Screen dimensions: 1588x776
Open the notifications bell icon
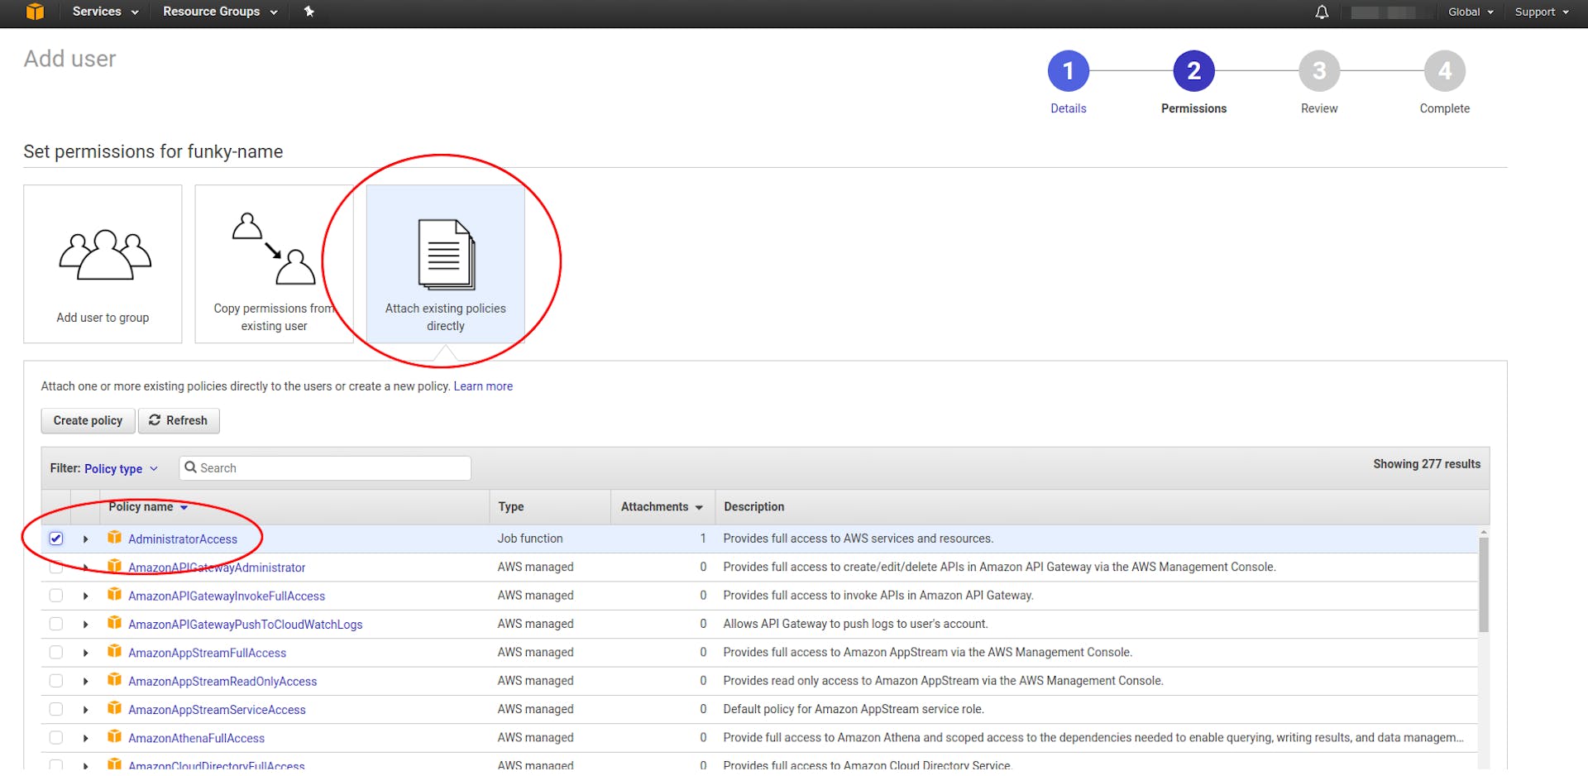click(1322, 12)
